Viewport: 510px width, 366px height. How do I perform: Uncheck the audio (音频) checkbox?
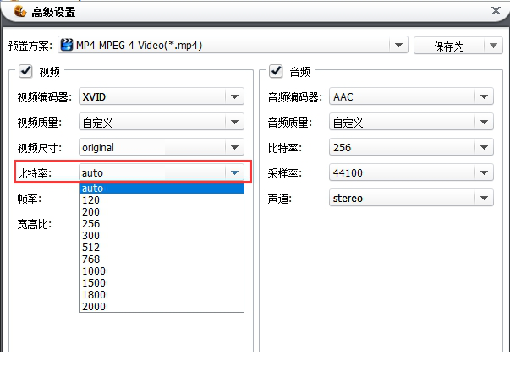point(276,72)
